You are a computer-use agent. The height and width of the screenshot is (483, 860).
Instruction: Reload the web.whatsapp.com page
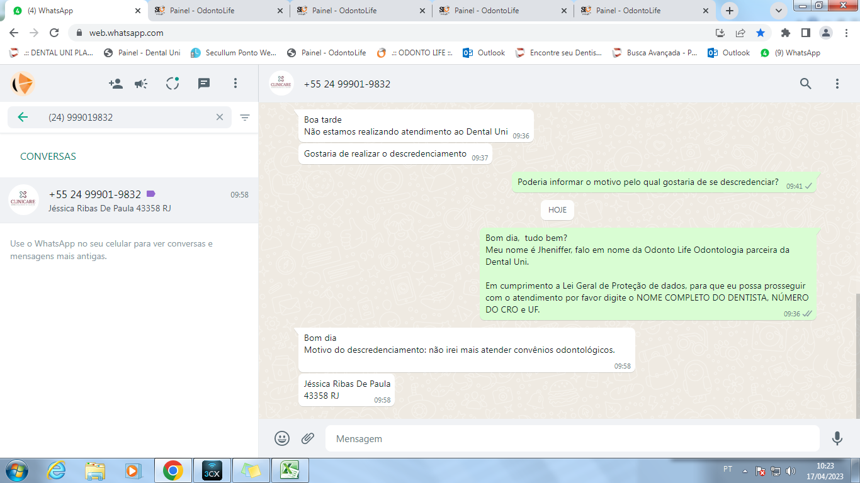click(x=54, y=33)
